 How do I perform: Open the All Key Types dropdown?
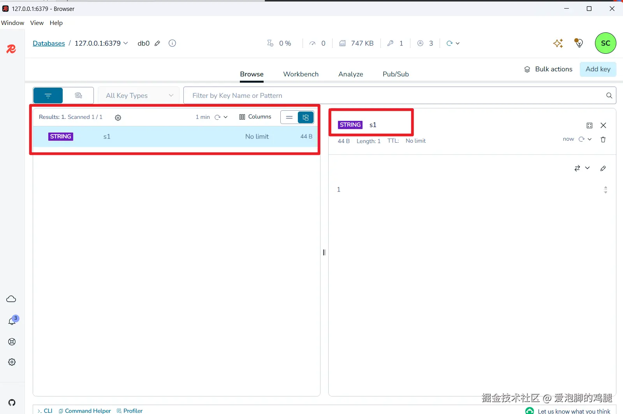click(139, 96)
